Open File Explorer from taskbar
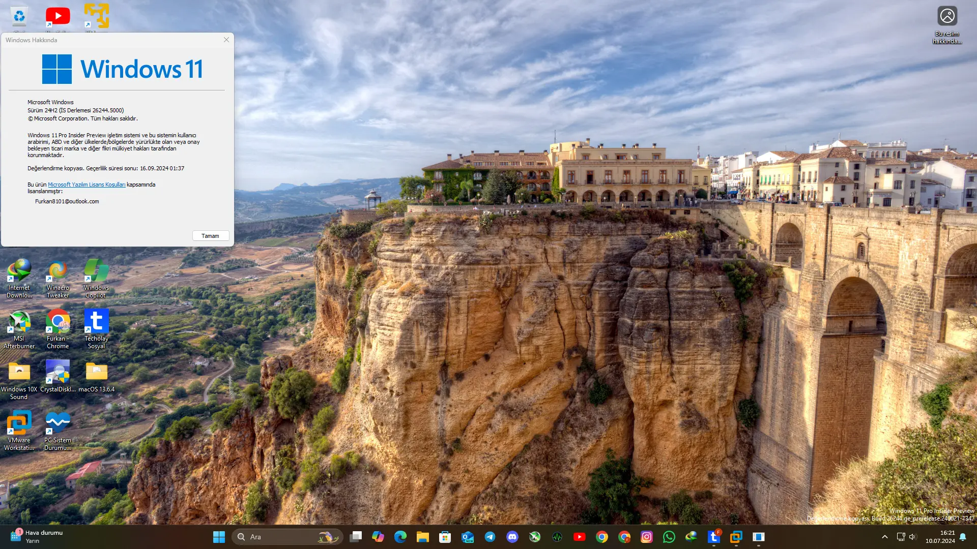 click(423, 537)
